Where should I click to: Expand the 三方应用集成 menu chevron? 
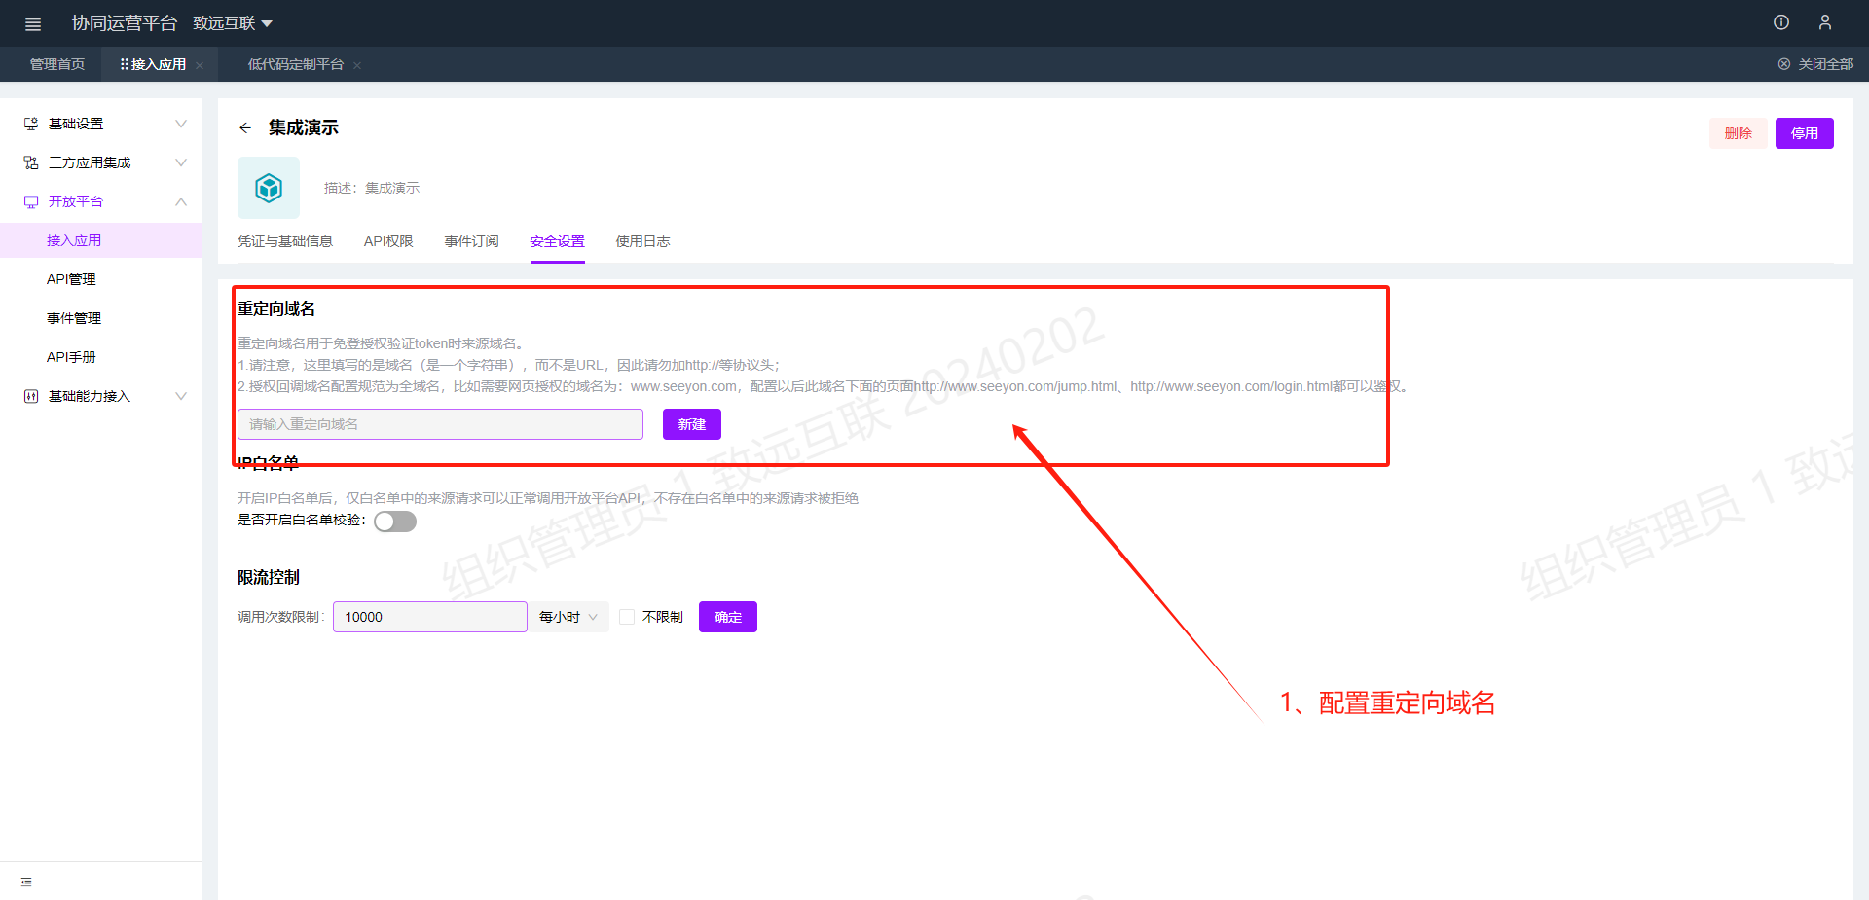(181, 162)
